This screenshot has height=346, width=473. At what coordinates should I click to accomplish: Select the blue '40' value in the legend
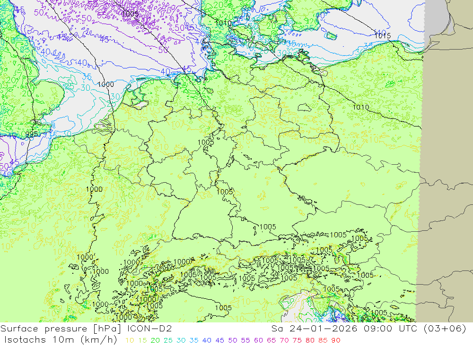click(x=207, y=341)
